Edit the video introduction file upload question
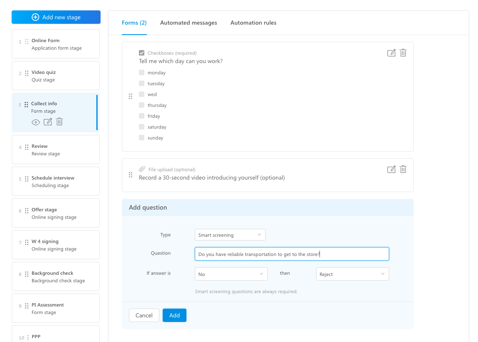Image resolution: width=478 pixels, height=342 pixels. [391, 169]
